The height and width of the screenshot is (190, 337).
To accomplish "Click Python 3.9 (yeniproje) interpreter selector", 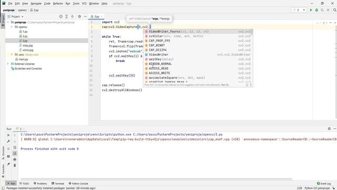I will coord(317,188).
